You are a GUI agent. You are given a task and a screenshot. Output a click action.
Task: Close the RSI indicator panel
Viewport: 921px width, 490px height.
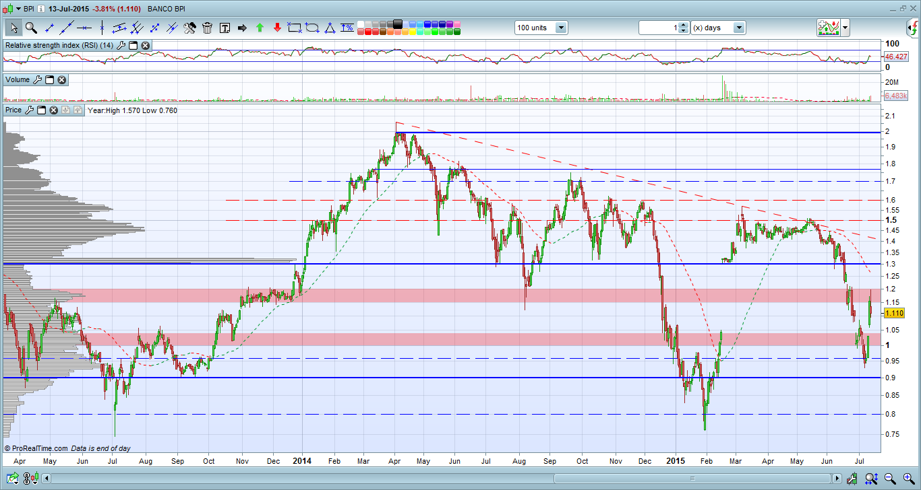(x=145, y=45)
